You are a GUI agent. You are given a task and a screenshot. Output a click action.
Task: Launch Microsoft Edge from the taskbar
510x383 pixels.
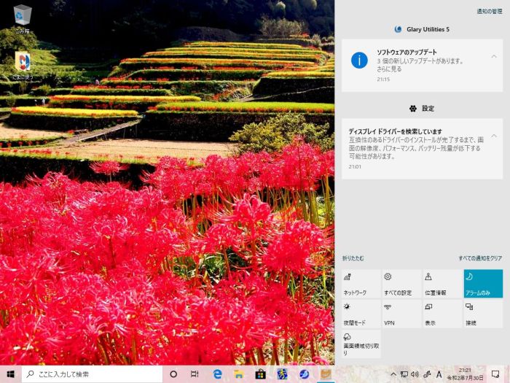tap(217, 374)
